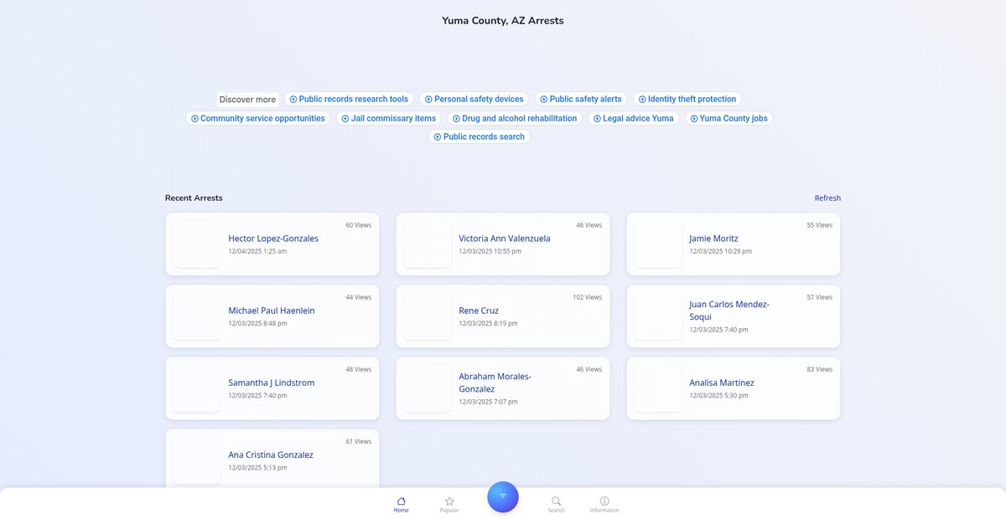Open the Public safety alerts chip
Screen dimensions: 1006x519
coord(581,99)
